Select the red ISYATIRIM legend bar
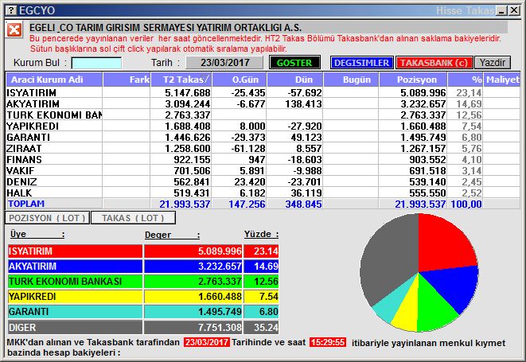Screen dimensions: 526x362 (x=143, y=251)
